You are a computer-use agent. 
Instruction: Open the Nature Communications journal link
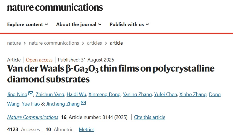point(33,117)
